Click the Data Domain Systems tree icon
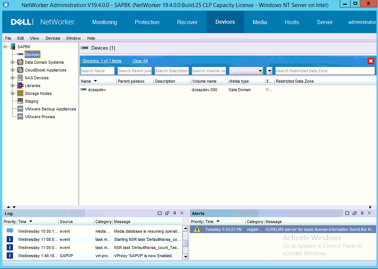378x269 pixels. coord(20,62)
